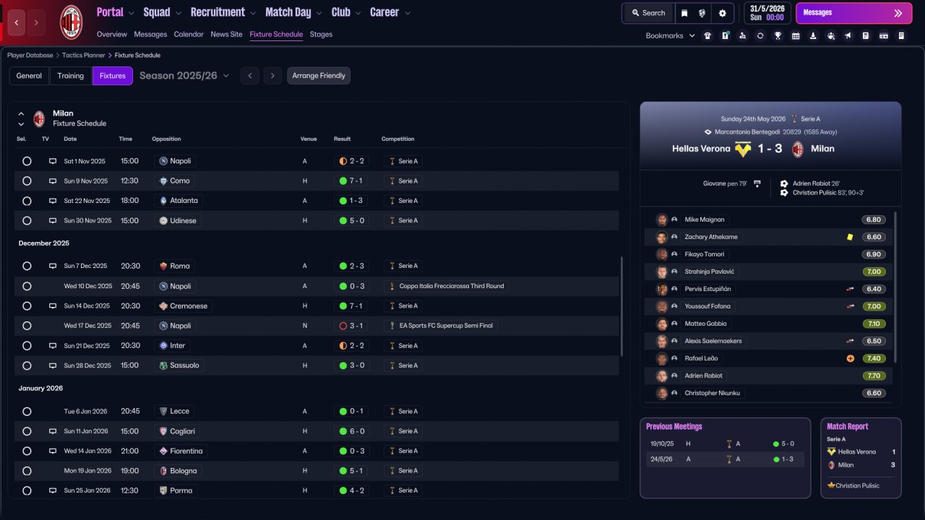Screen dimensions: 925x520
Task: Click TV icon for Sun 21 Dec Inter fixture
Action: pyautogui.click(x=53, y=346)
